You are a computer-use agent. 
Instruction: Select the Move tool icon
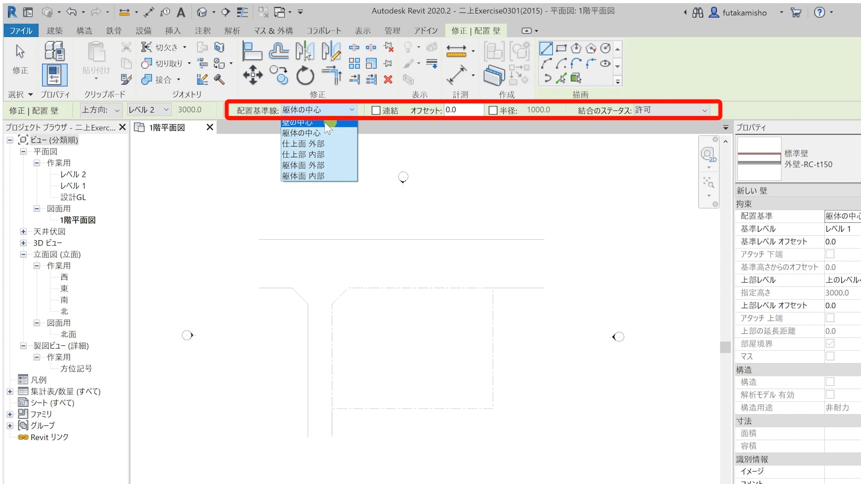click(253, 75)
